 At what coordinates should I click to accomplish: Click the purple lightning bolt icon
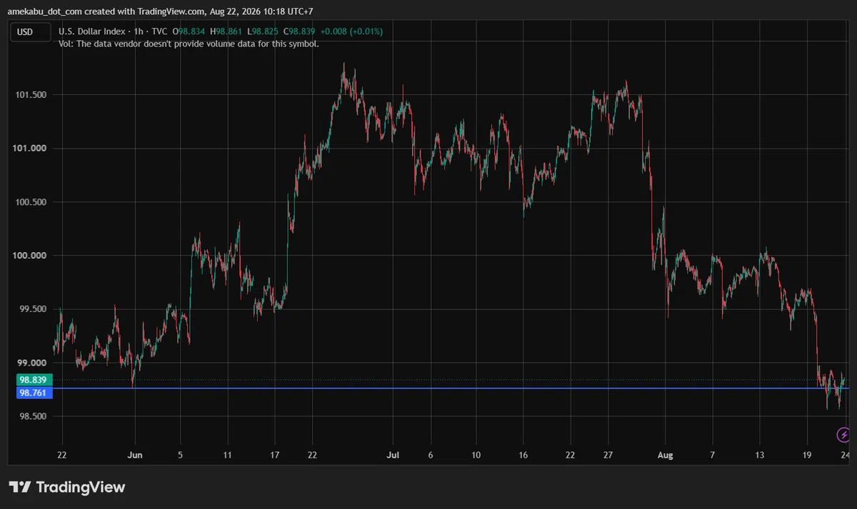coord(843,434)
